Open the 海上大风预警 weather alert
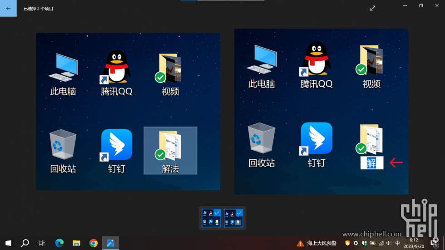The height and width of the screenshot is (250, 445). [x=317, y=243]
